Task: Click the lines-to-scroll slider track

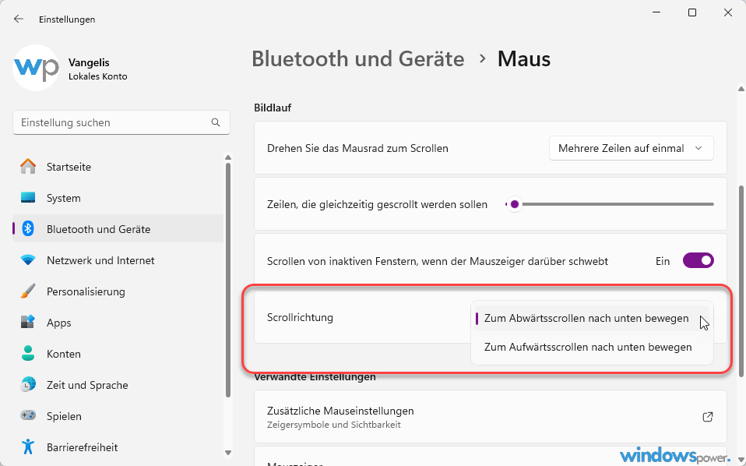Action: tap(610, 205)
